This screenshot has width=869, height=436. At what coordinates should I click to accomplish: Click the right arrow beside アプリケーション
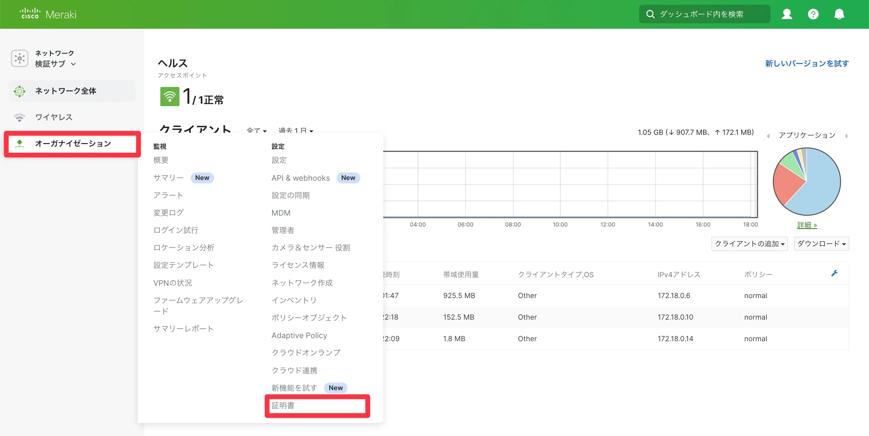click(846, 136)
